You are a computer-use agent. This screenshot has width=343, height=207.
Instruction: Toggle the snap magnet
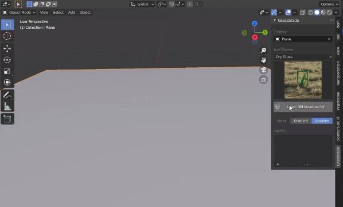pyautogui.click(x=171, y=4)
